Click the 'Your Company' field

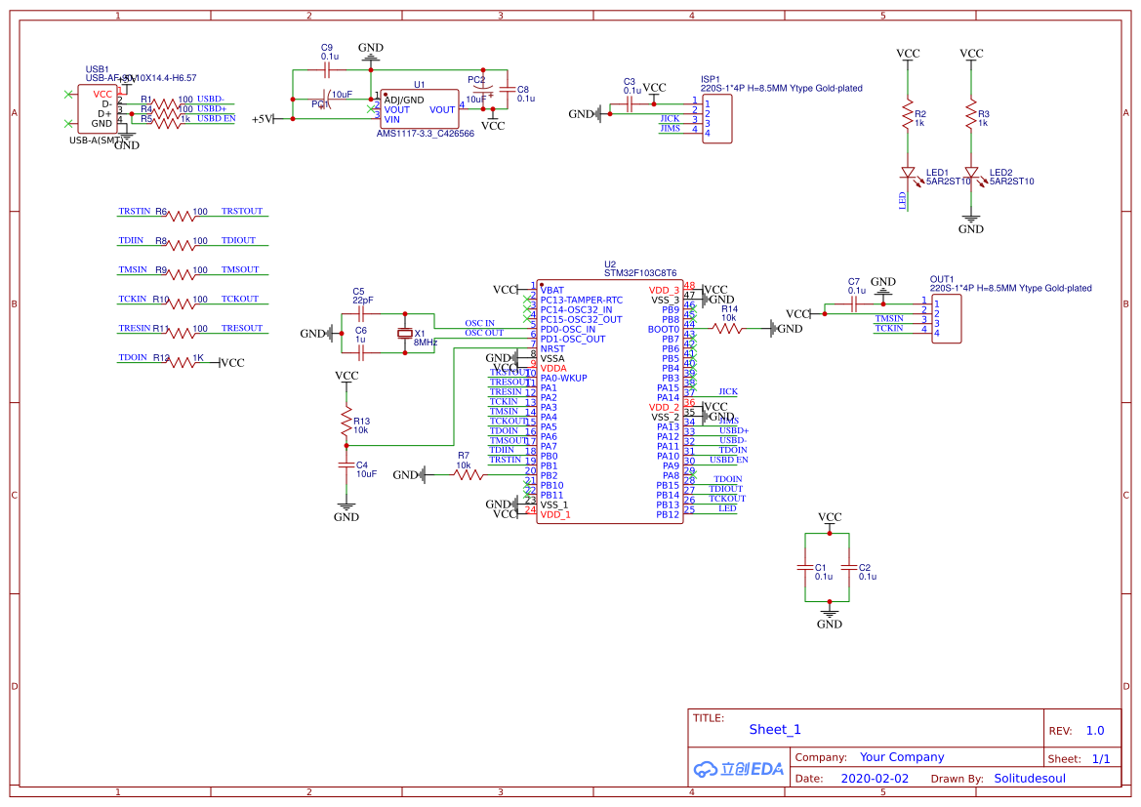901,757
